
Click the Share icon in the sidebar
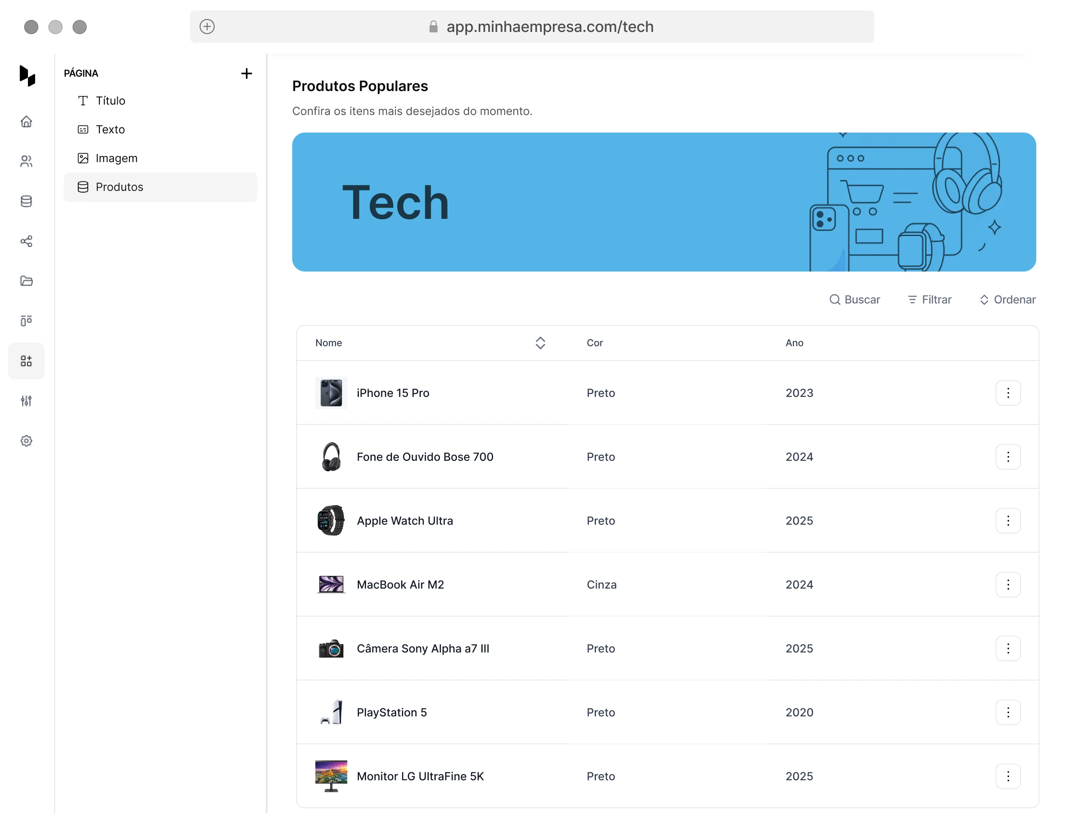[x=27, y=241]
